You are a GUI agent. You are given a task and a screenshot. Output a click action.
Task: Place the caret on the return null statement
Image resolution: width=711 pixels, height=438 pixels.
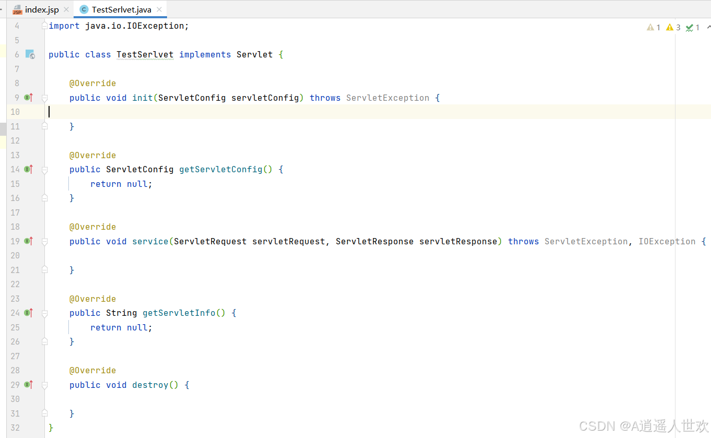click(x=120, y=184)
